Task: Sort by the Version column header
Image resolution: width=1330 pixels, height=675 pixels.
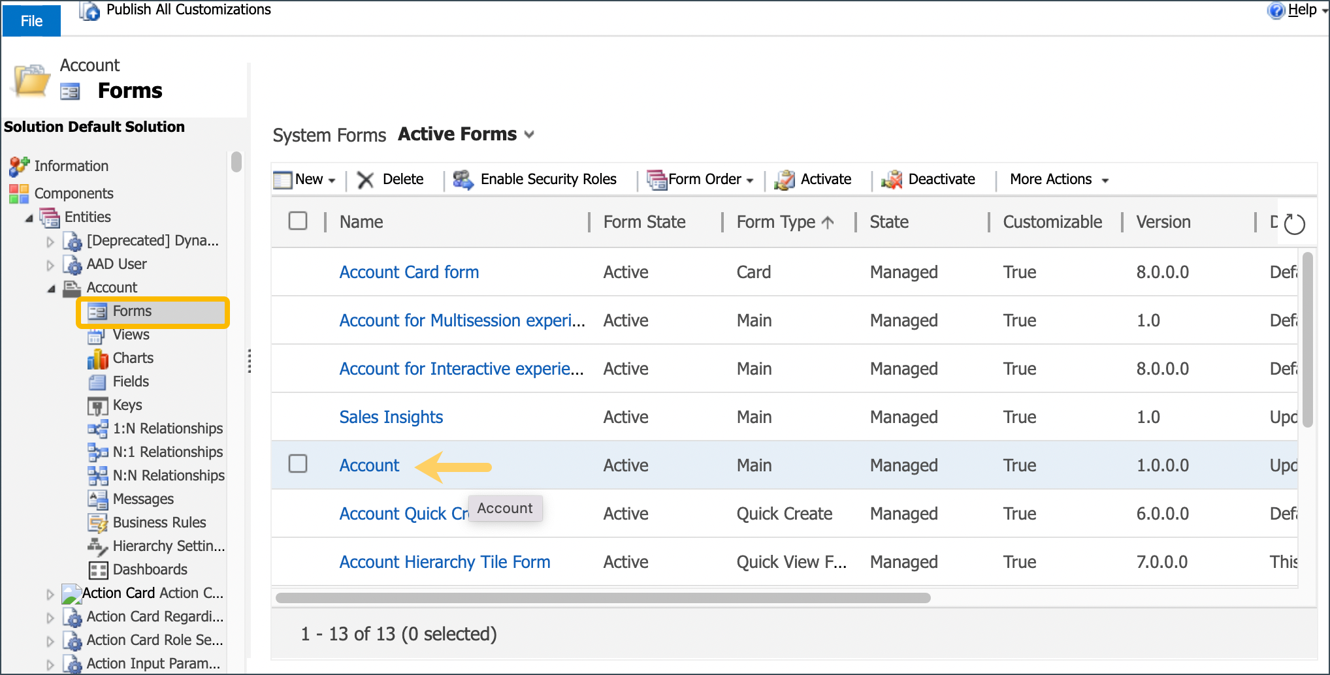Action: pos(1163,222)
